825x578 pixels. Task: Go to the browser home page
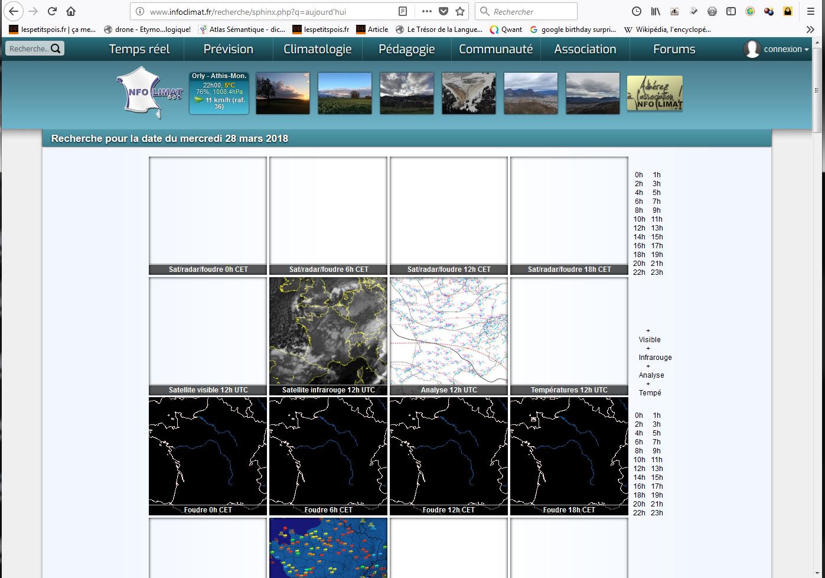coord(71,11)
